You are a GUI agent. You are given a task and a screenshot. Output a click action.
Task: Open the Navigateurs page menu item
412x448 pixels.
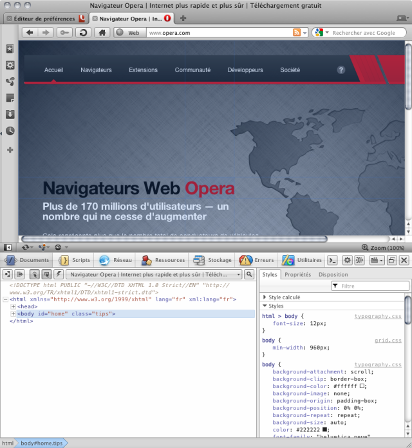96,70
